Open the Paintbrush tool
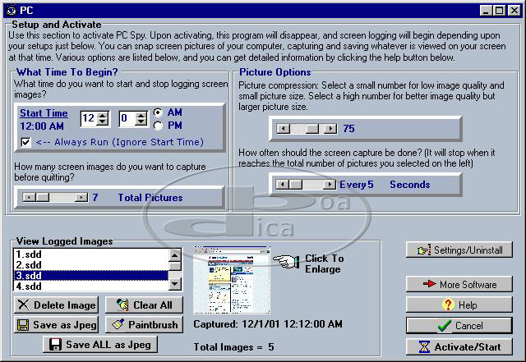Screen dimensions: 526x362 coord(144,325)
